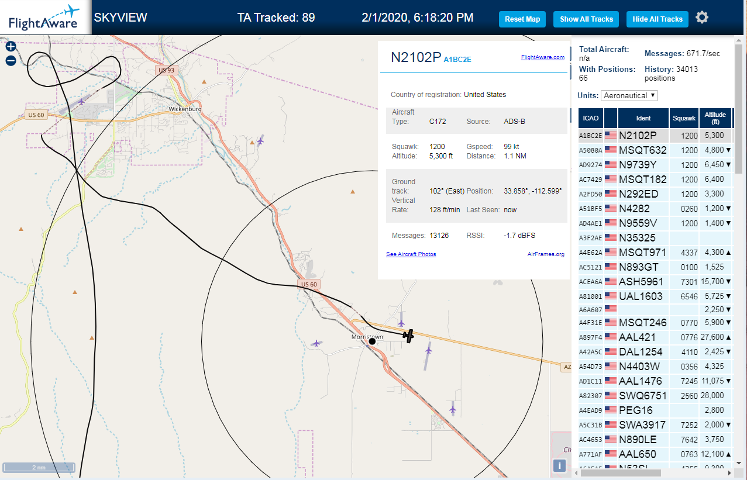Select N893GT in aircraft list
747x480 pixels.
638,267
